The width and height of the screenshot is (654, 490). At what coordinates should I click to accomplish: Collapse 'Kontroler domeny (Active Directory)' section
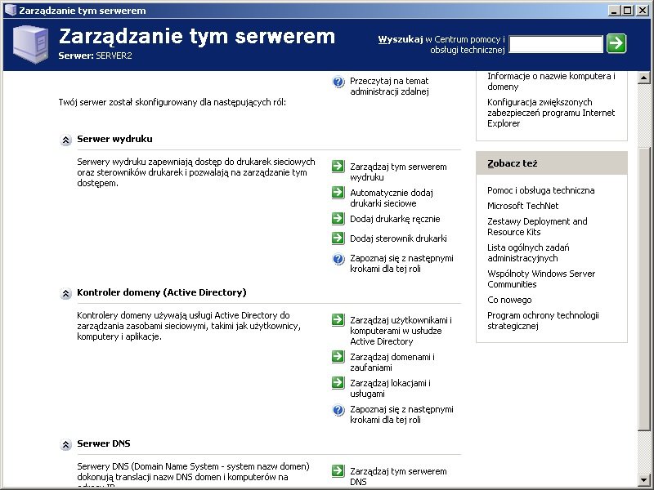pyautogui.click(x=66, y=293)
